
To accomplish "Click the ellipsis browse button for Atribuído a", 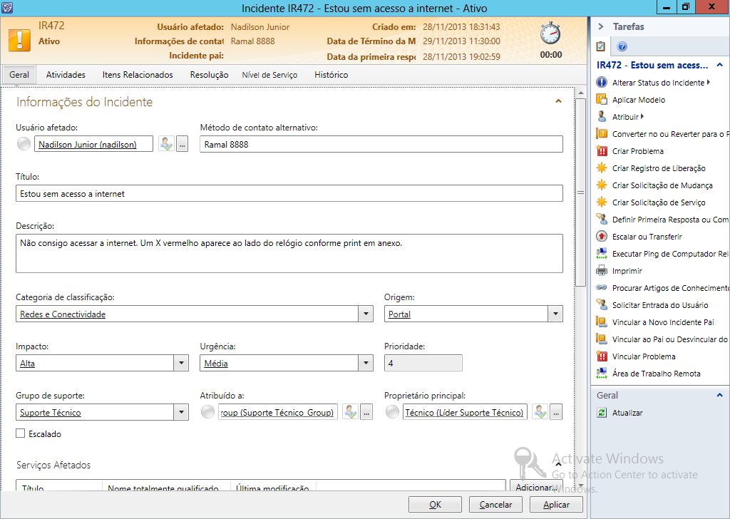I will coord(366,412).
